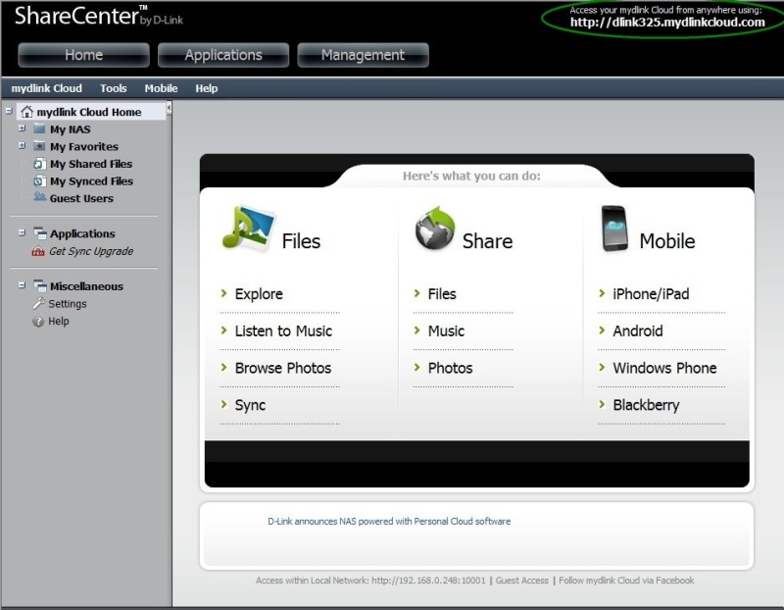Open My Synced Files

tap(91, 181)
